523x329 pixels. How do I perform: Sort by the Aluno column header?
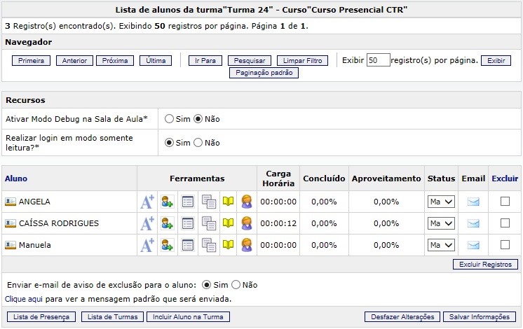(16, 178)
